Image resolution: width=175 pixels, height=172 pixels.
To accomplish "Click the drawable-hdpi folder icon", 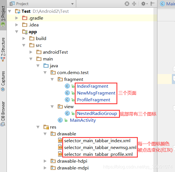I will pyautogui.click(x=53, y=161).
